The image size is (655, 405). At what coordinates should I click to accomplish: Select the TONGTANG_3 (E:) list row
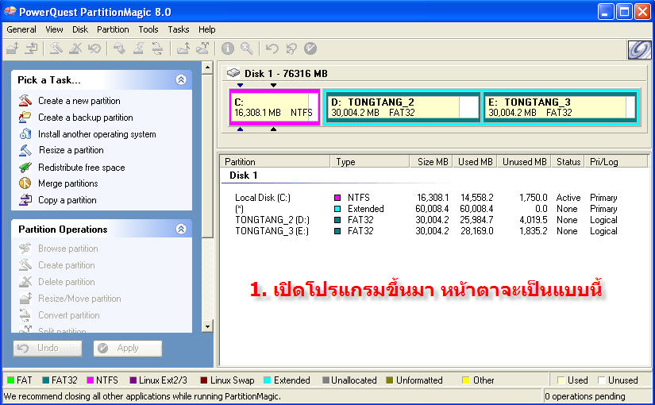pyautogui.click(x=426, y=231)
